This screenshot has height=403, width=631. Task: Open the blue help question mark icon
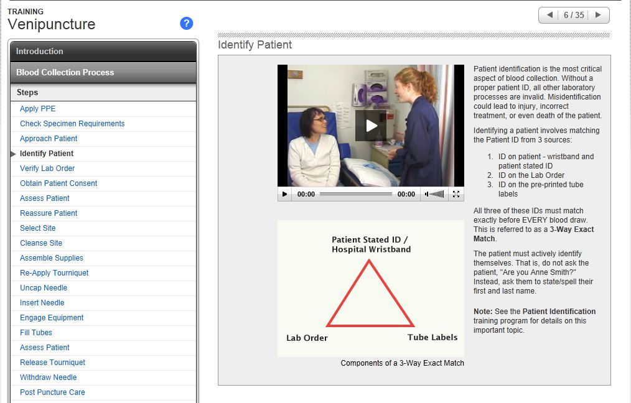point(187,24)
